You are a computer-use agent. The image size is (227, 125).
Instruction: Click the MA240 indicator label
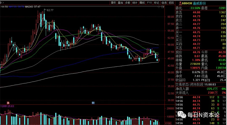coord(33,7)
